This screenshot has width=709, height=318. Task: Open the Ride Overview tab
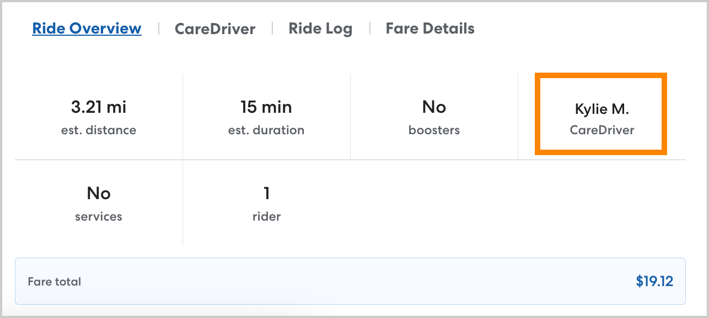click(87, 29)
